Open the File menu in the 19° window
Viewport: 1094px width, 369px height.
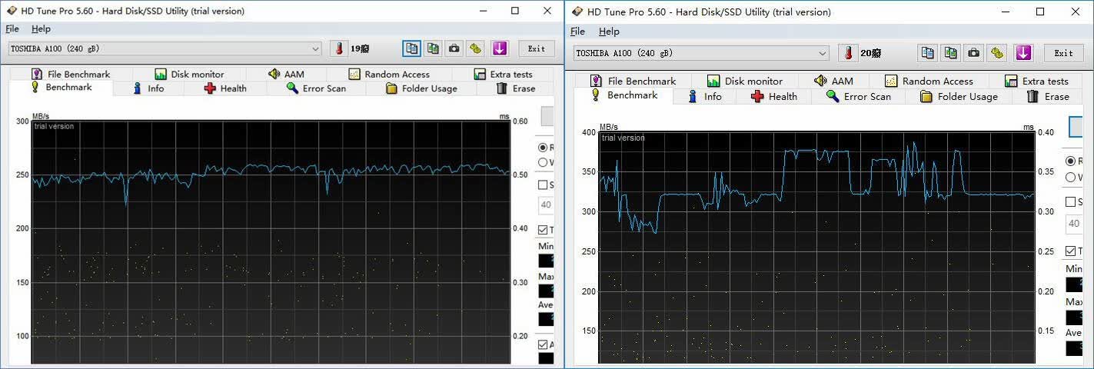click(12, 28)
